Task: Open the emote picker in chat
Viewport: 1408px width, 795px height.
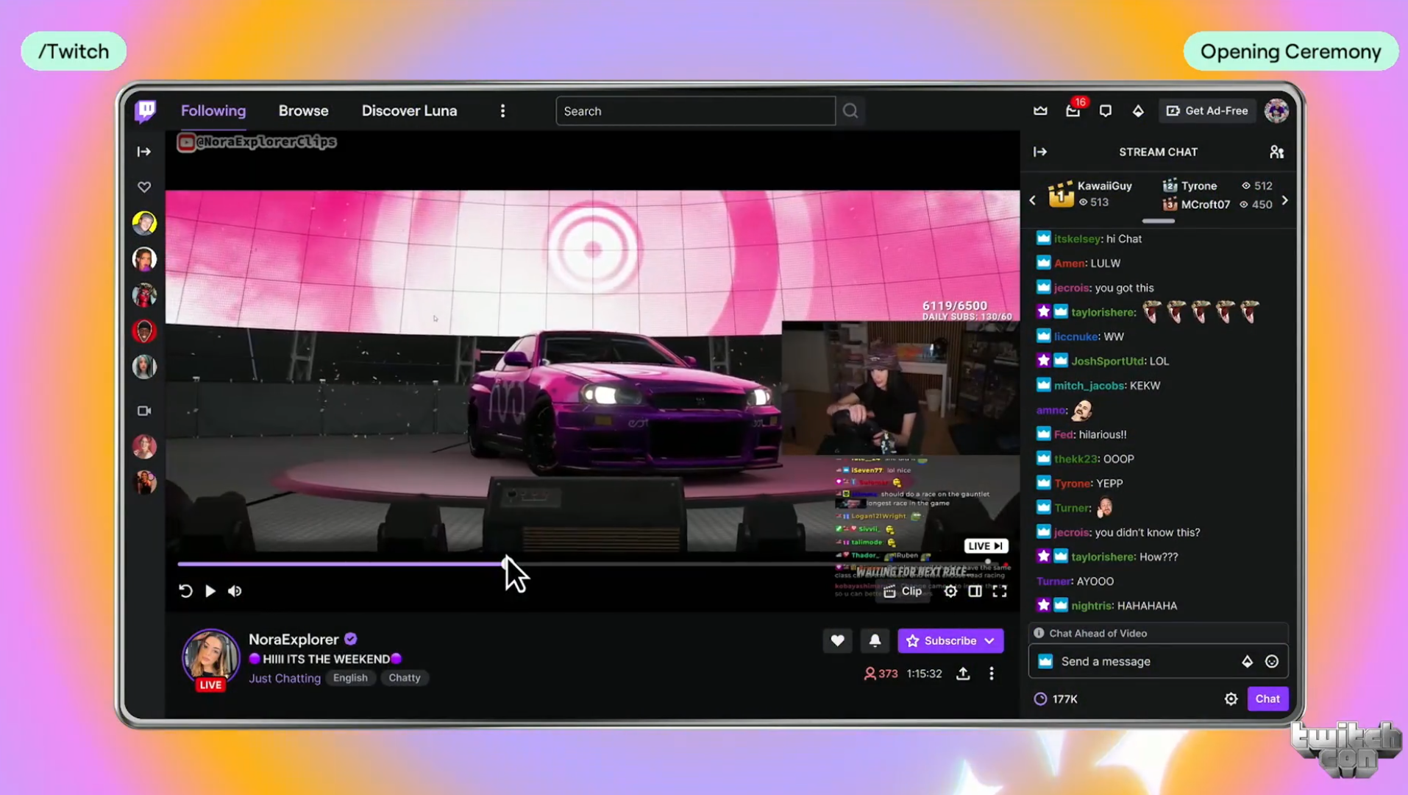Action: pyautogui.click(x=1272, y=661)
